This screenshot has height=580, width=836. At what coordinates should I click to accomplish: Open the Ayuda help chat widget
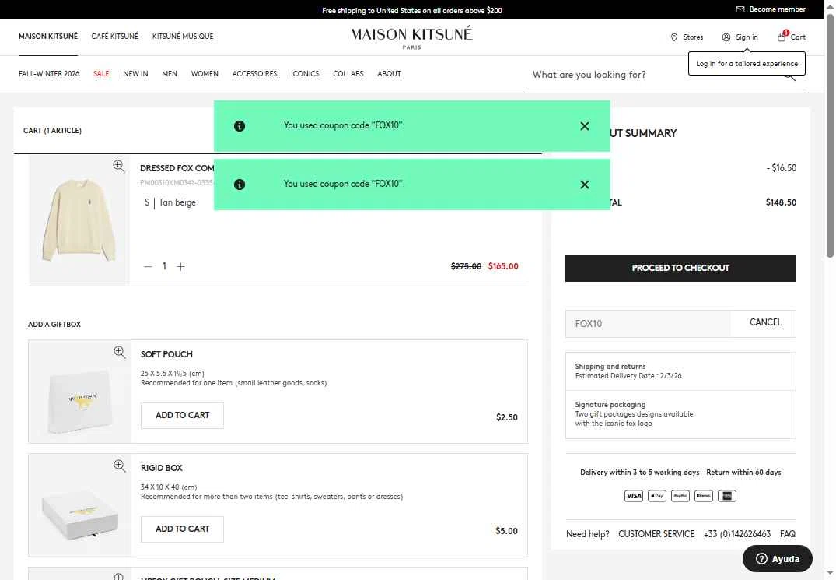(x=778, y=559)
